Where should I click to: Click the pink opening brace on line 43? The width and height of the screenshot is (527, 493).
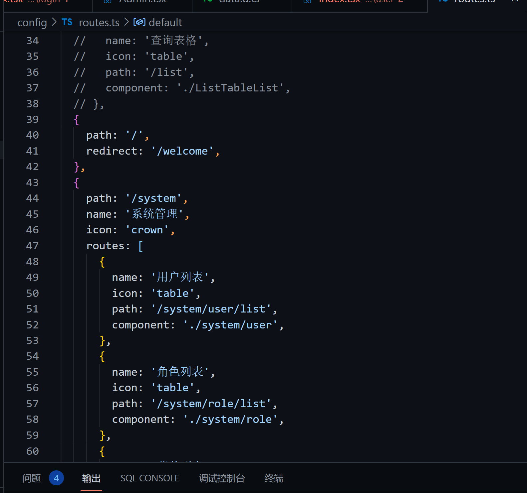(77, 183)
